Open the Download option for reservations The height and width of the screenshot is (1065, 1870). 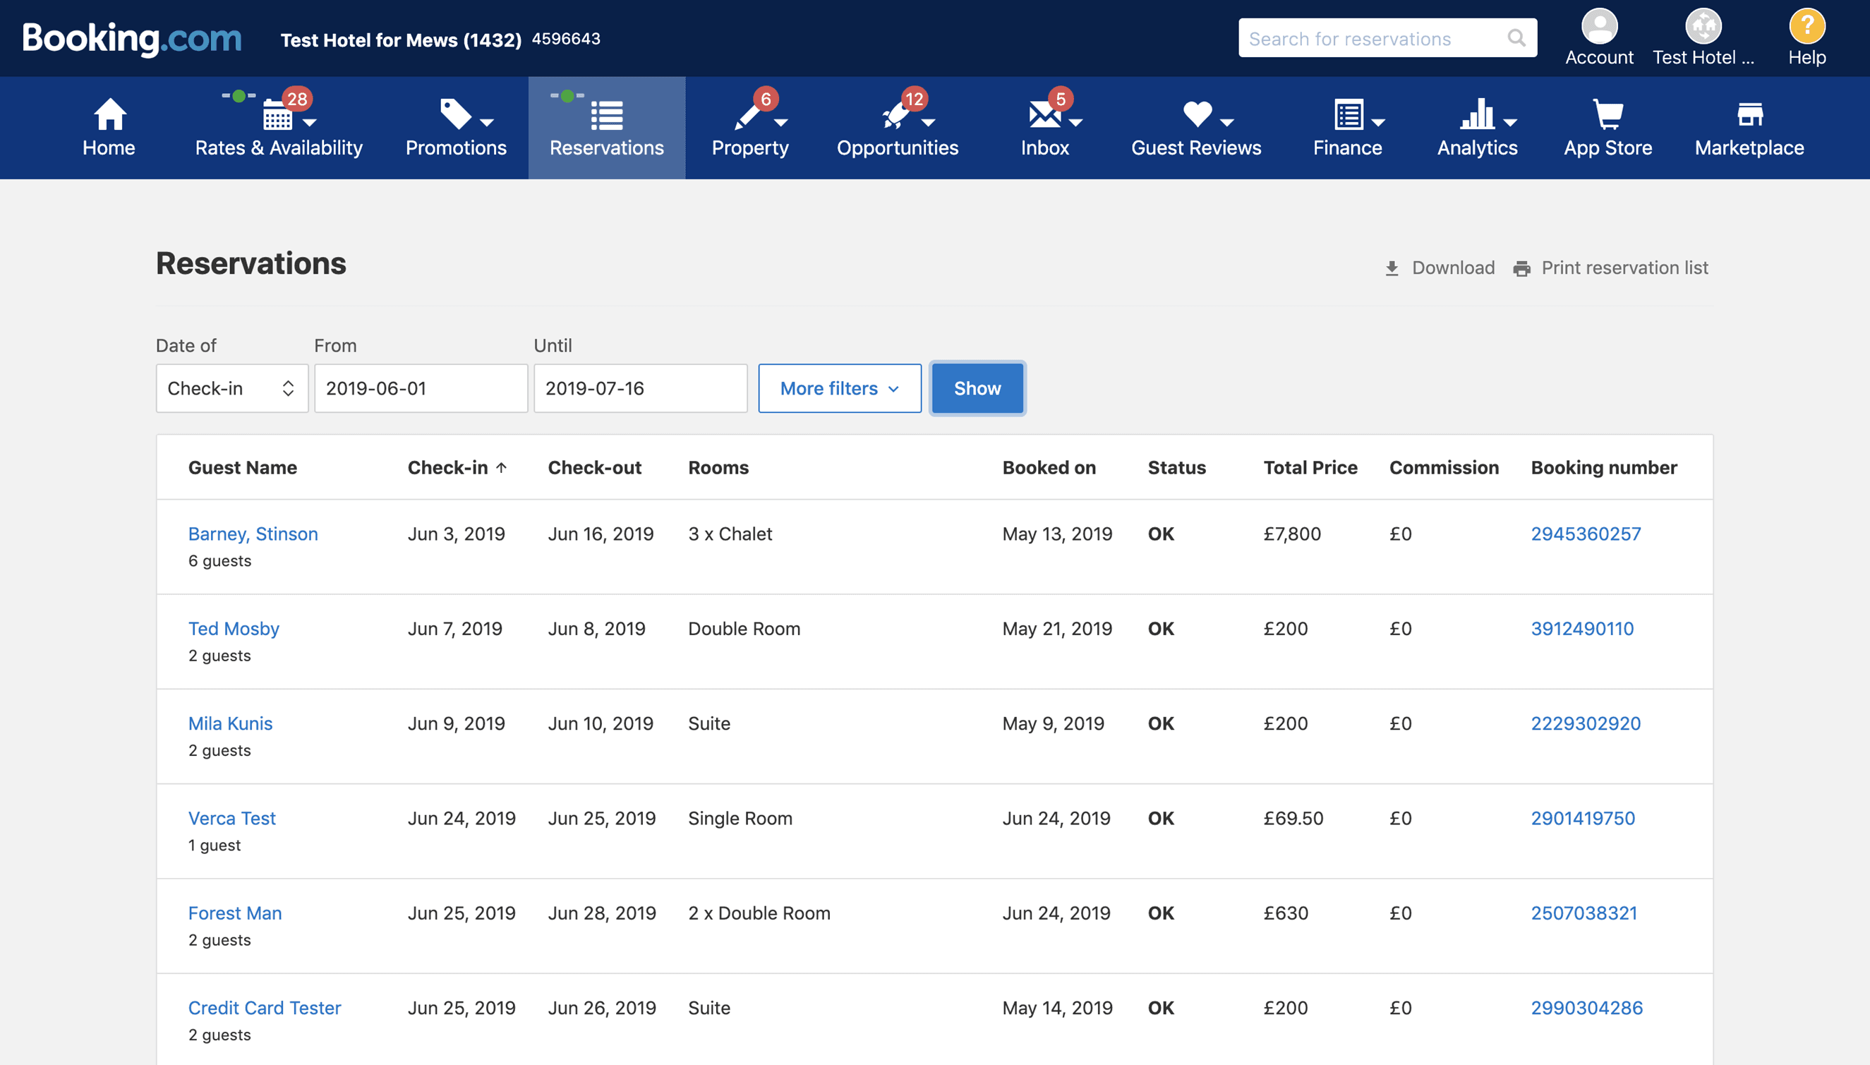(x=1439, y=267)
